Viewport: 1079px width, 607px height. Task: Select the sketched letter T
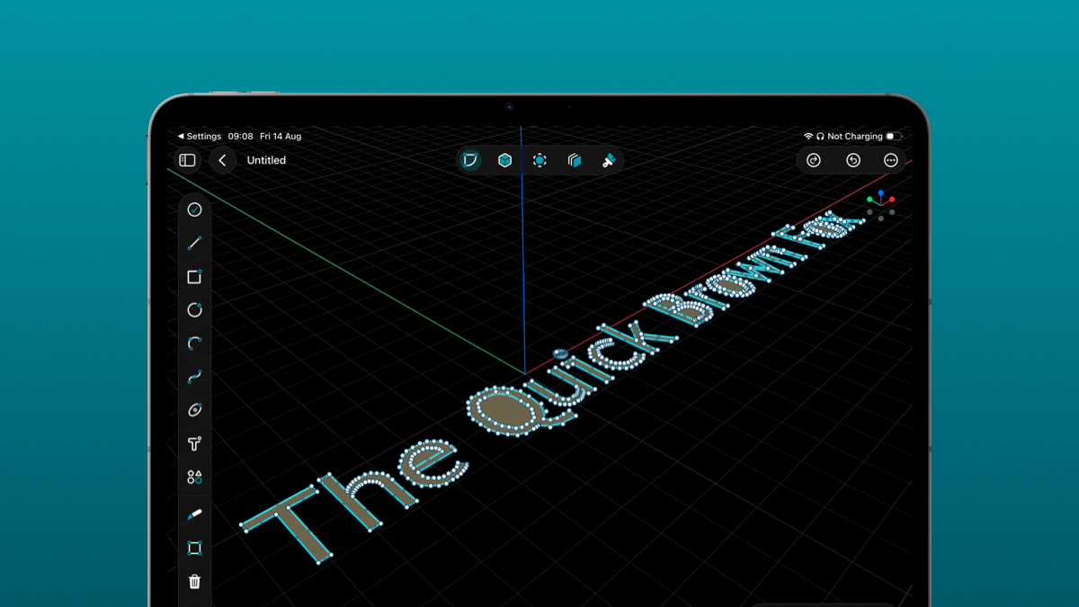tap(286, 526)
